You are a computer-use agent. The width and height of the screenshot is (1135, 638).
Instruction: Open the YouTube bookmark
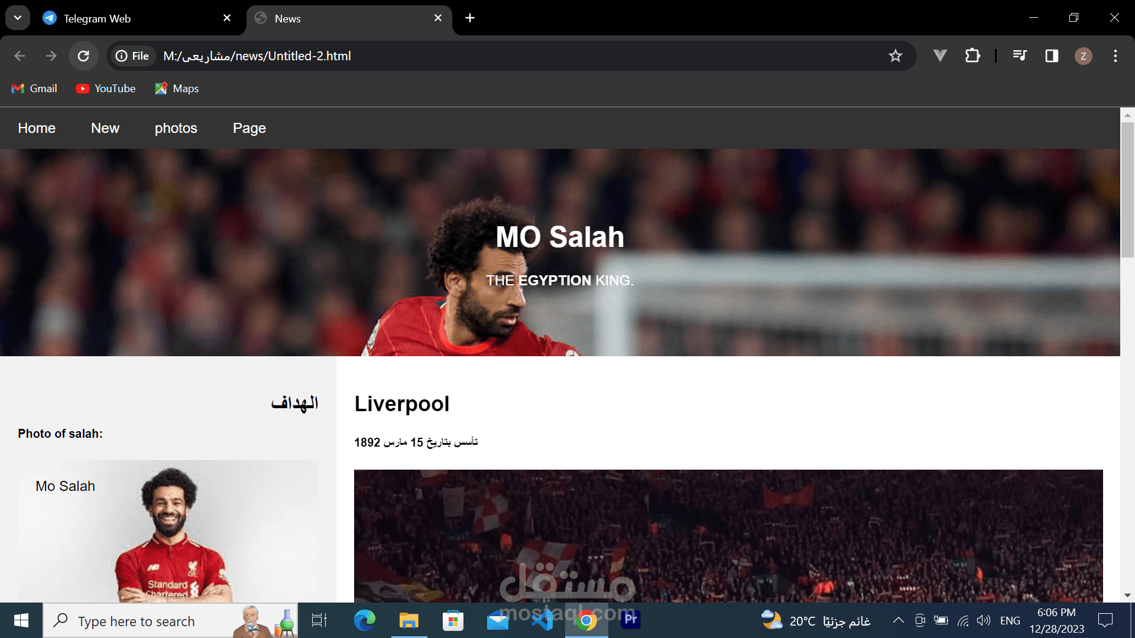click(x=106, y=89)
